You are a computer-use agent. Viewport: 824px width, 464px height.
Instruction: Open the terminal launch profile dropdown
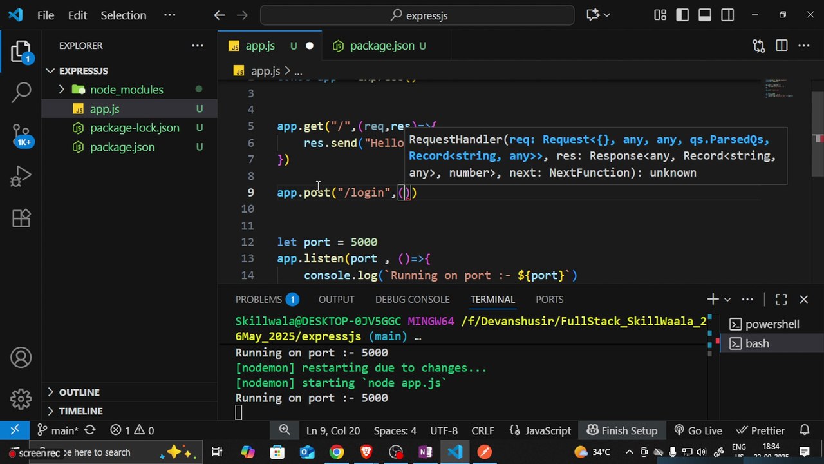pos(727,299)
